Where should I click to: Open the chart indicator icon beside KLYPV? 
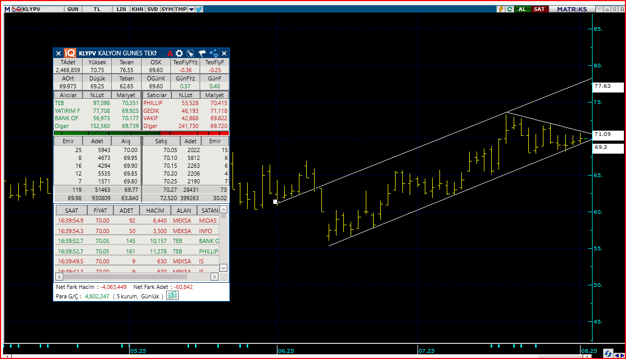(x=17, y=9)
